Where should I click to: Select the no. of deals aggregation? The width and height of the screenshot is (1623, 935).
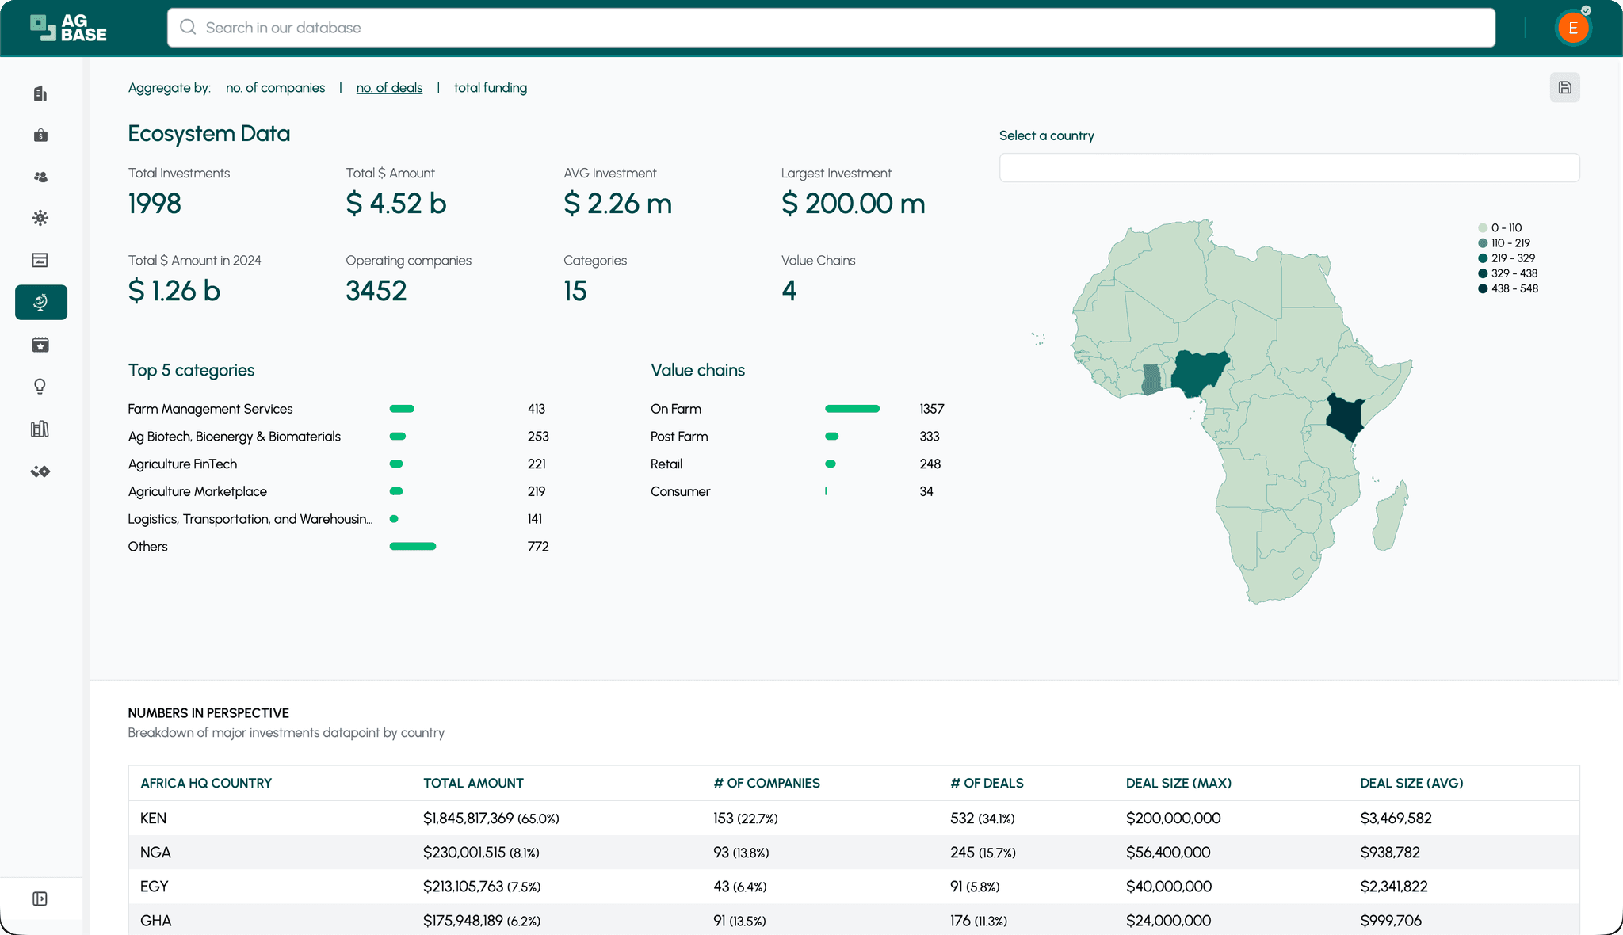389,88
